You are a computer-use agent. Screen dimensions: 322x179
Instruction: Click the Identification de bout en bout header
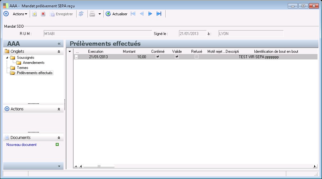point(276,52)
